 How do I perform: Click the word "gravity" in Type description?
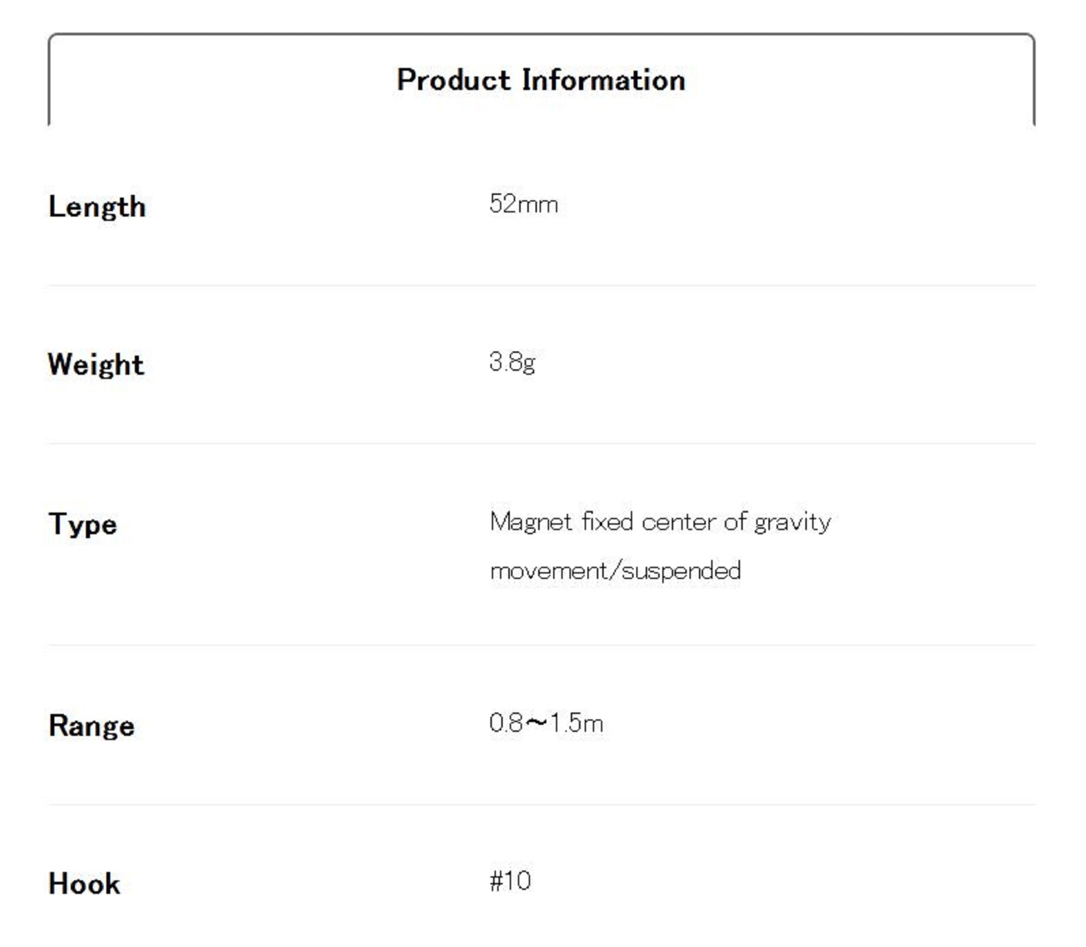(793, 523)
